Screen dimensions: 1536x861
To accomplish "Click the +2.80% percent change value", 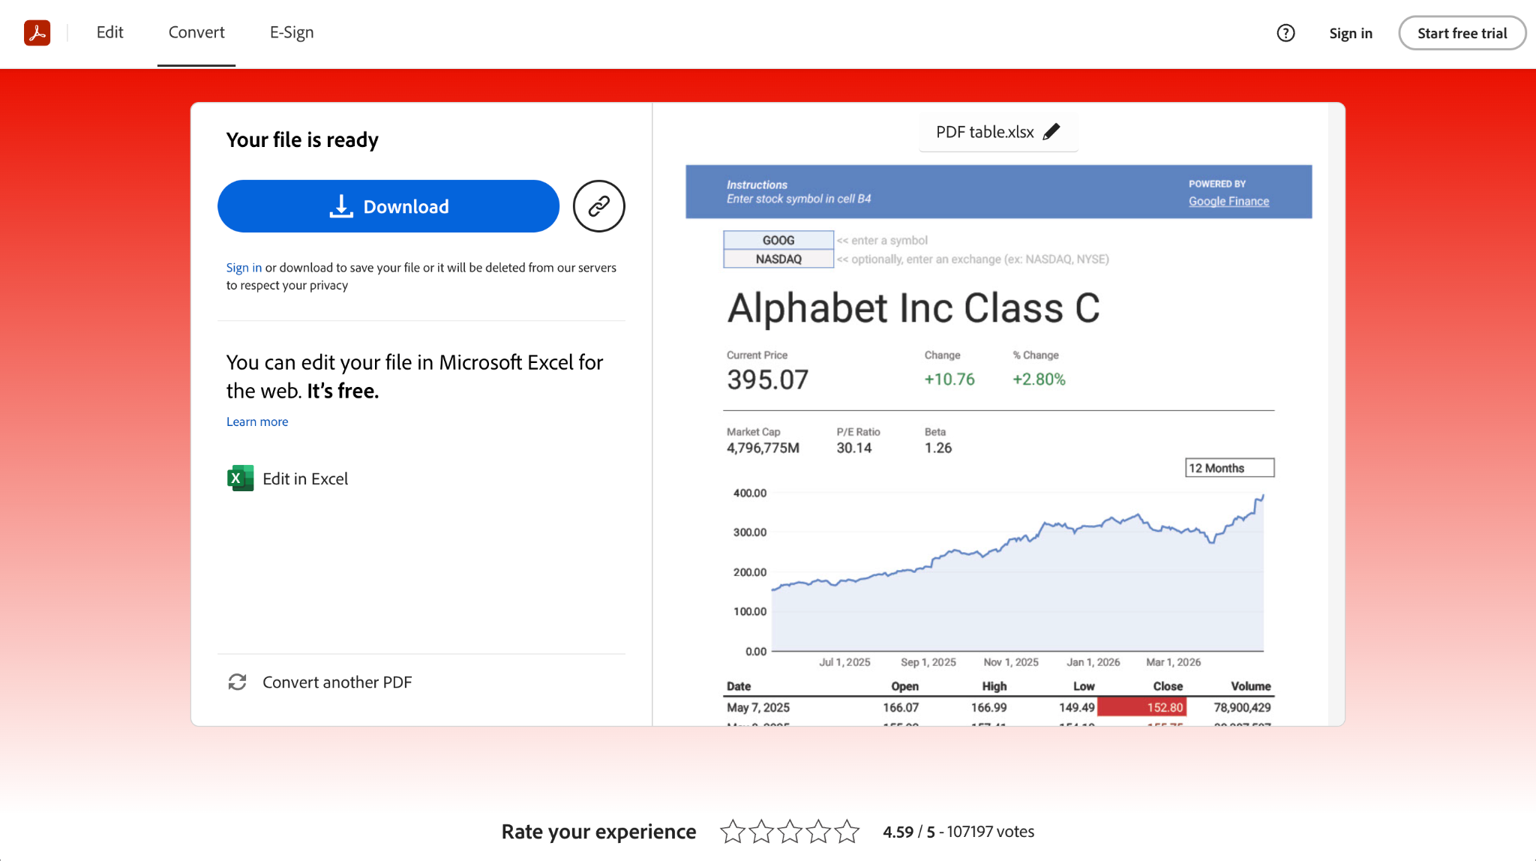I will point(1039,379).
